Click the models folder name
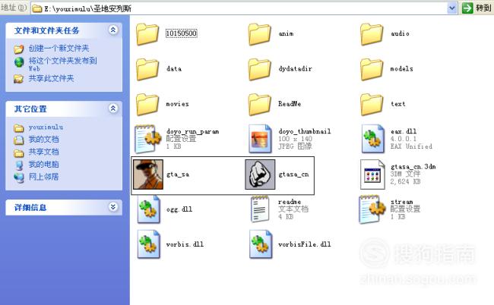 coord(402,69)
